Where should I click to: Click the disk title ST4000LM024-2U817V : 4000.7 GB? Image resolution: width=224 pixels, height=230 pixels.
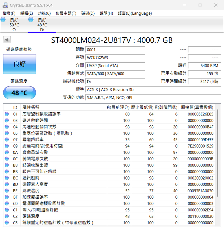coord(112,40)
